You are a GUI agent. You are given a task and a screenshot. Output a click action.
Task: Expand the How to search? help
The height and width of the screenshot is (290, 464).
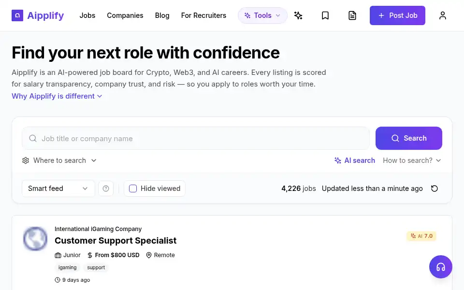pos(412,160)
